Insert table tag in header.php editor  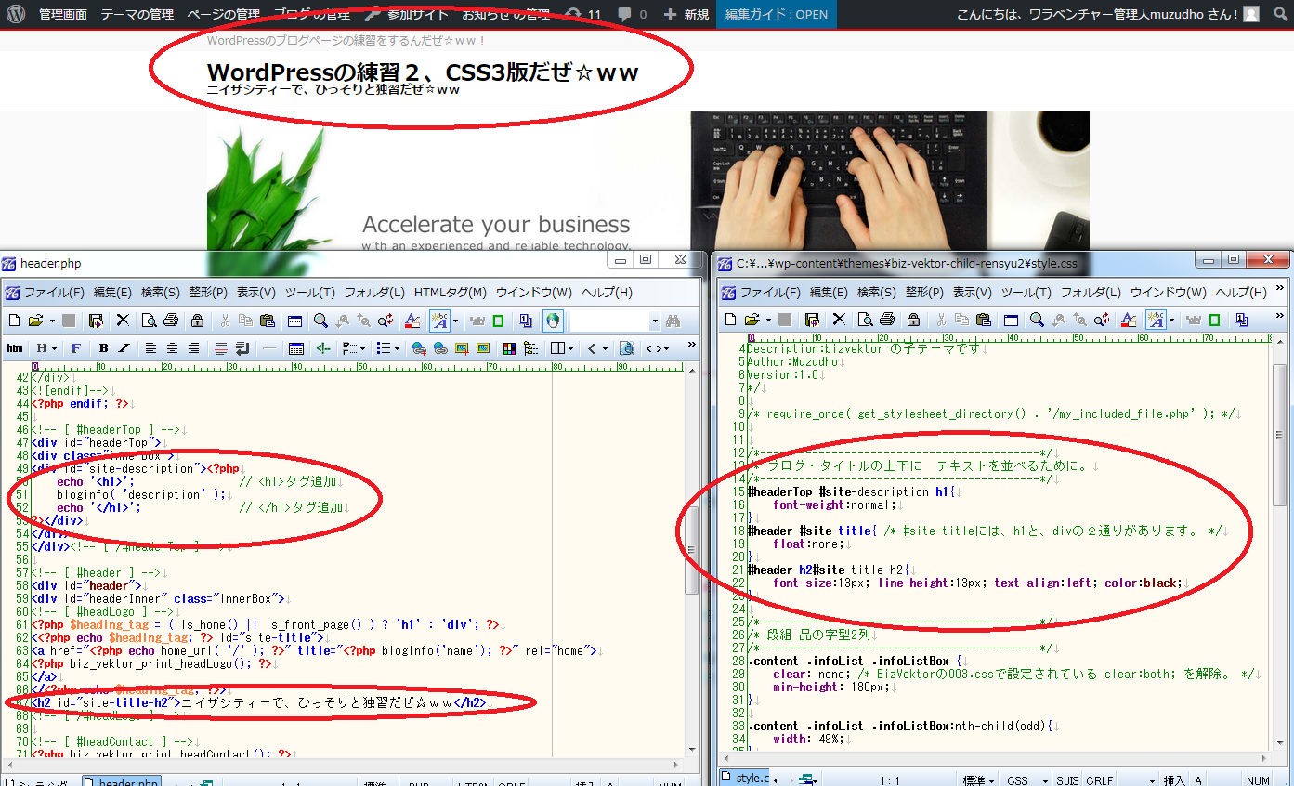point(296,348)
